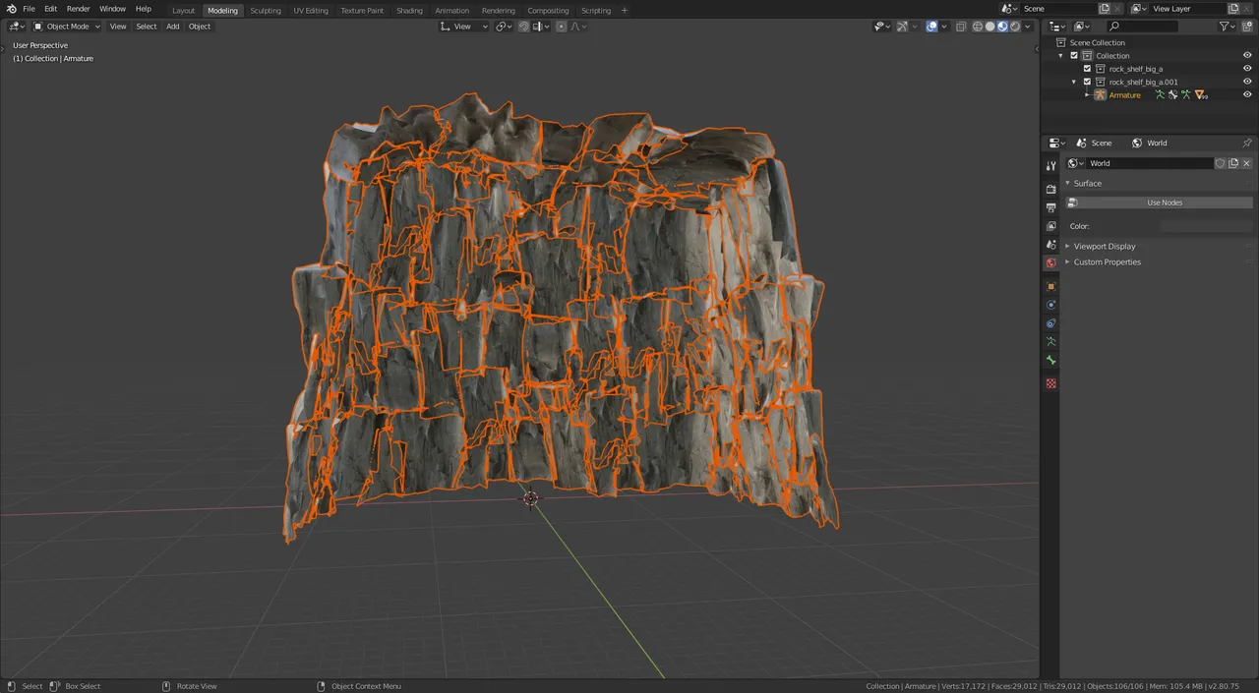Open the transform orientation View dropdown

click(x=464, y=27)
